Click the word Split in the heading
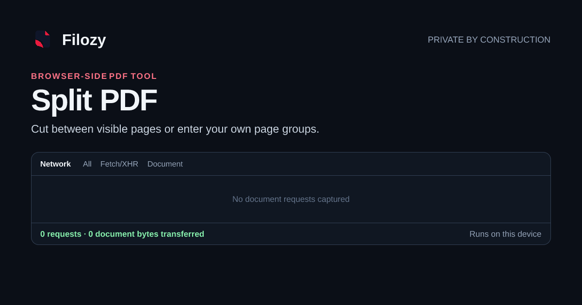582x305 pixels. [62, 100]
